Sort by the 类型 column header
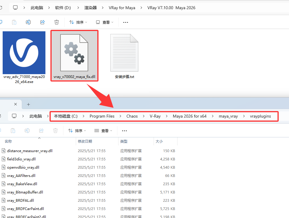This screenshot has width=289, height=218. tap(124, 141)
